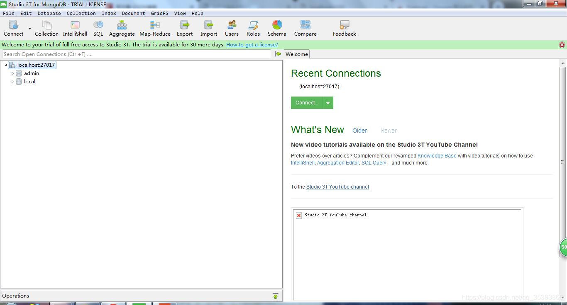Open the Database menu
The image size is (567, 305).
[x=49, y=13]
